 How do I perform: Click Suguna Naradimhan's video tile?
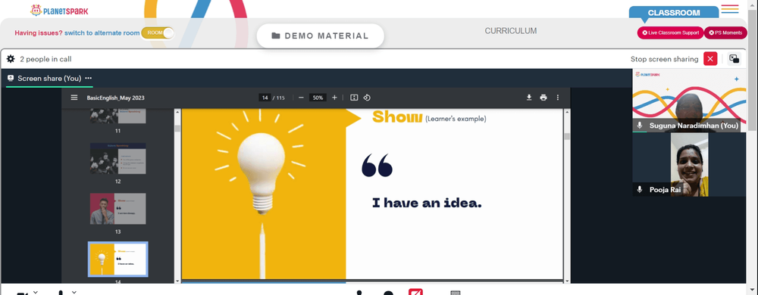point(689,101)
